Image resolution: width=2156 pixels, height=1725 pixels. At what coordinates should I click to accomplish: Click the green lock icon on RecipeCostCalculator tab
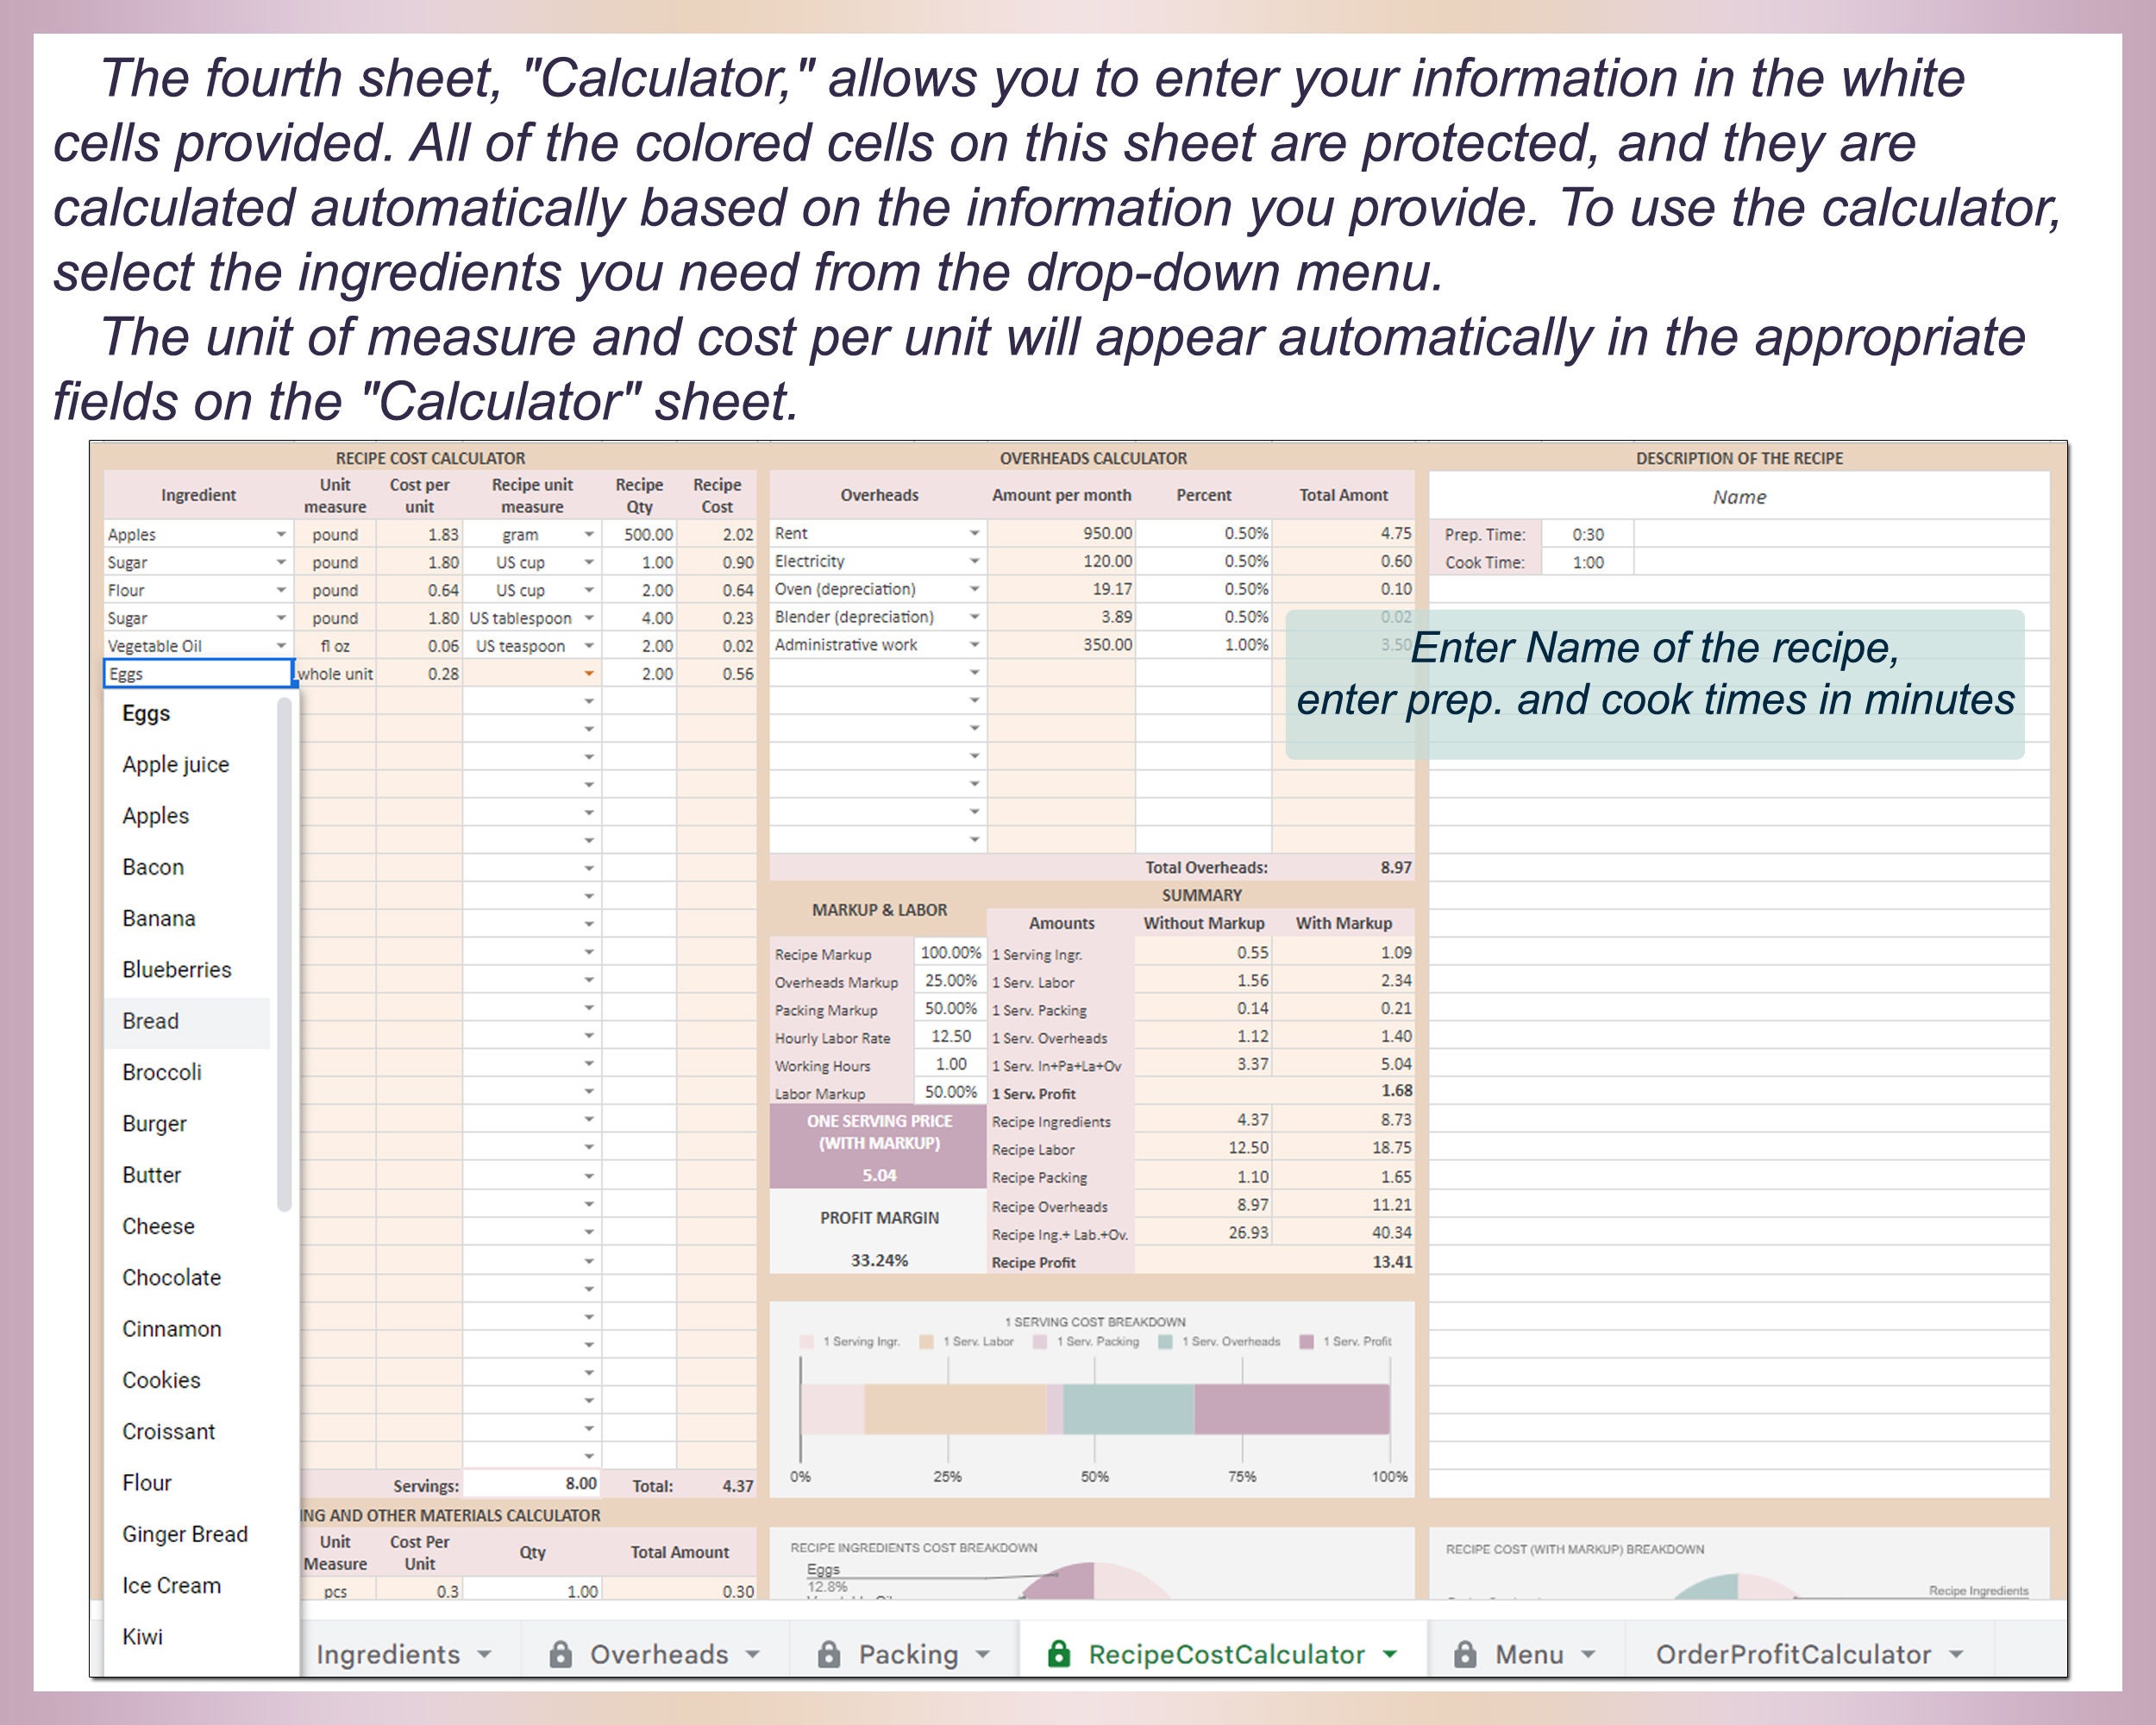pyautogui.click(x=1058, y=1654)
